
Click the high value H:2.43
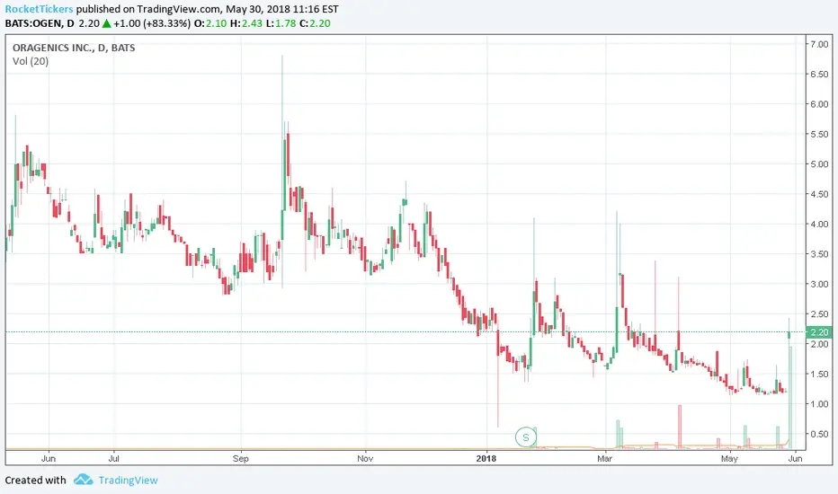click(x=246, y=23)
